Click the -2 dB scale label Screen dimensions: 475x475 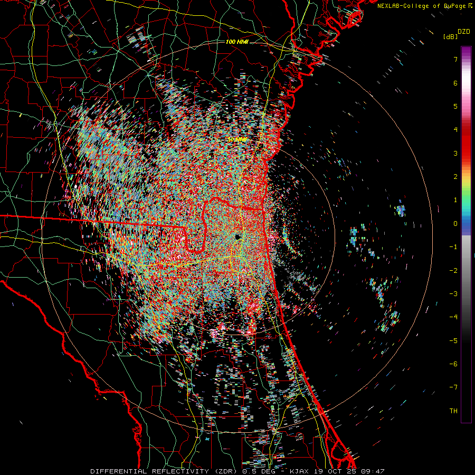point(453,271)
